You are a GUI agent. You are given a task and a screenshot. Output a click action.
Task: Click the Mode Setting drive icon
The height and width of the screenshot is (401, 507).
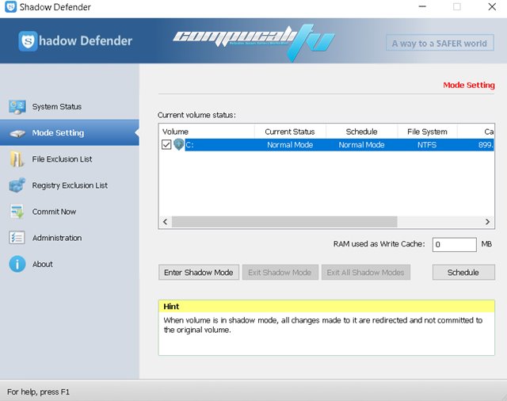[x=17, y=133]
